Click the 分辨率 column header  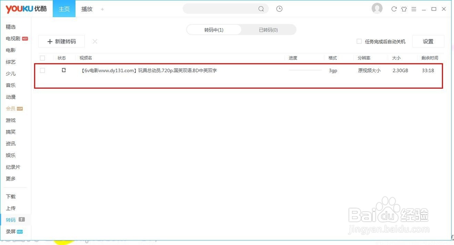364,58
